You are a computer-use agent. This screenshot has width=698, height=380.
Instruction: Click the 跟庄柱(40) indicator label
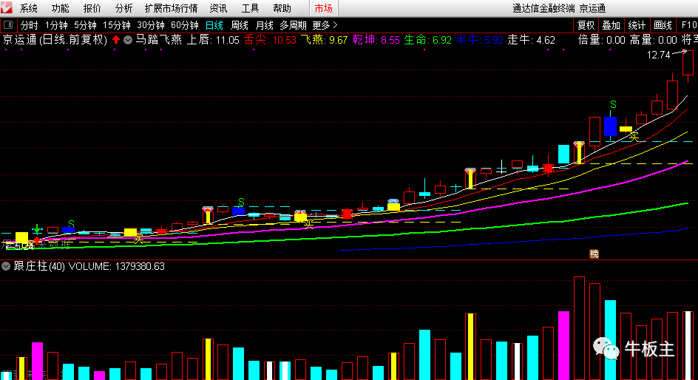point(39,266)
